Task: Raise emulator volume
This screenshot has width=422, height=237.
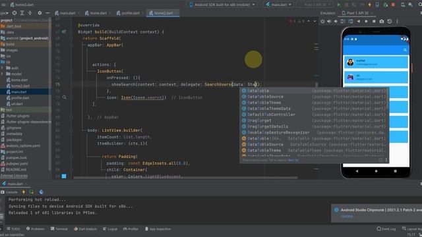Action: click(x=329, y=21)
